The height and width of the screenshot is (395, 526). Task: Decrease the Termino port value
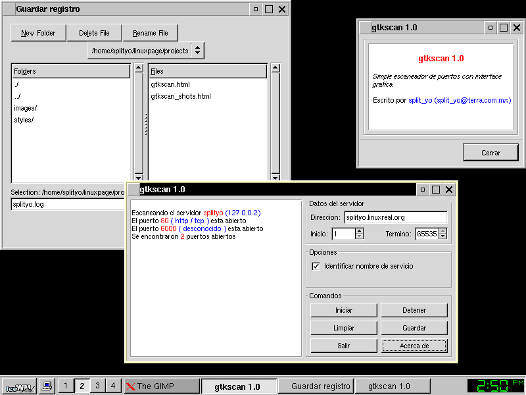pos(442,236)
